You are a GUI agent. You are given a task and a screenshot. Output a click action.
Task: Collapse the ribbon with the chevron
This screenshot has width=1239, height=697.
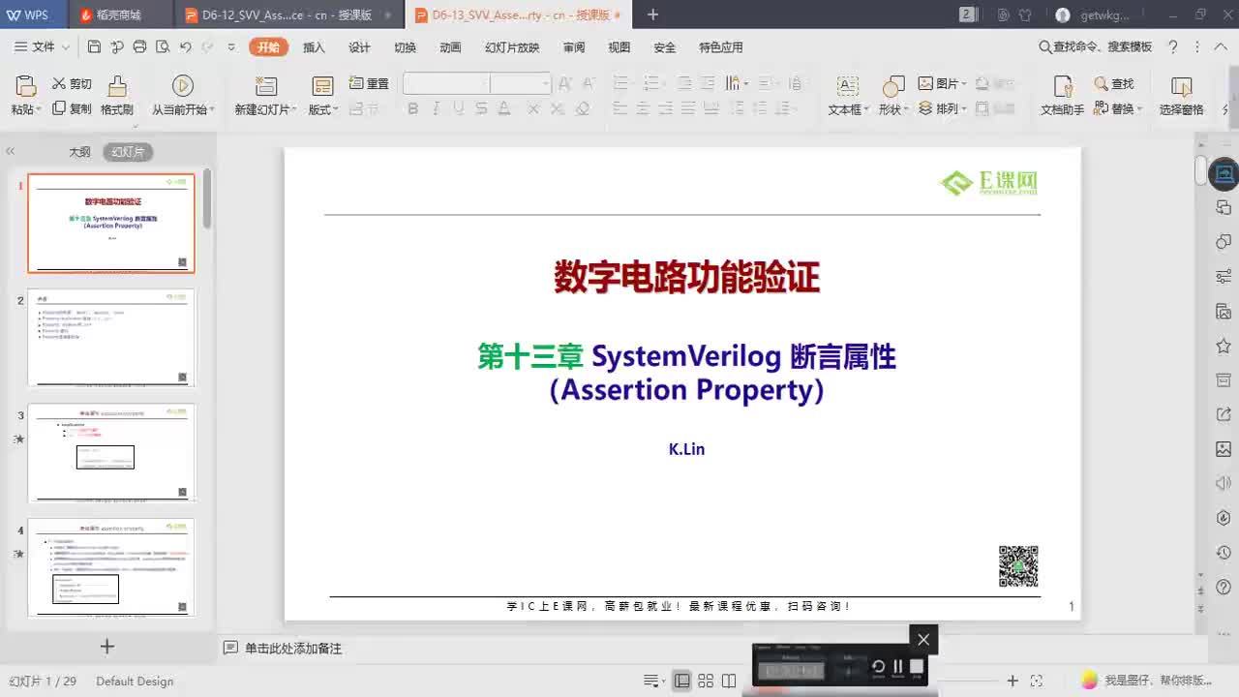point(1219,46)
